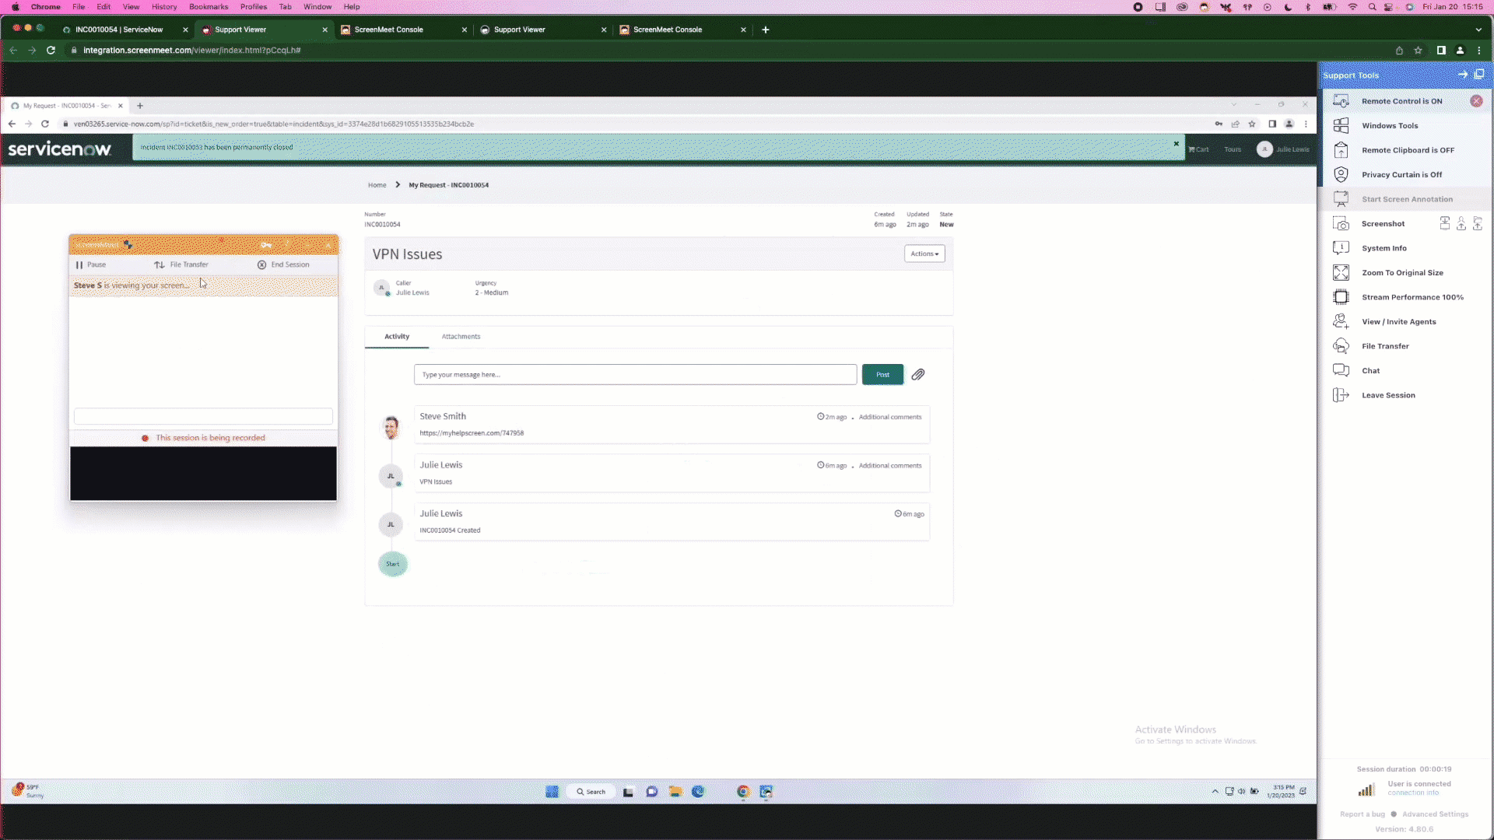The height and width of the screenshot is (840, 1494).
Task: Click the Post button
Action: click(x=882, y=373)
